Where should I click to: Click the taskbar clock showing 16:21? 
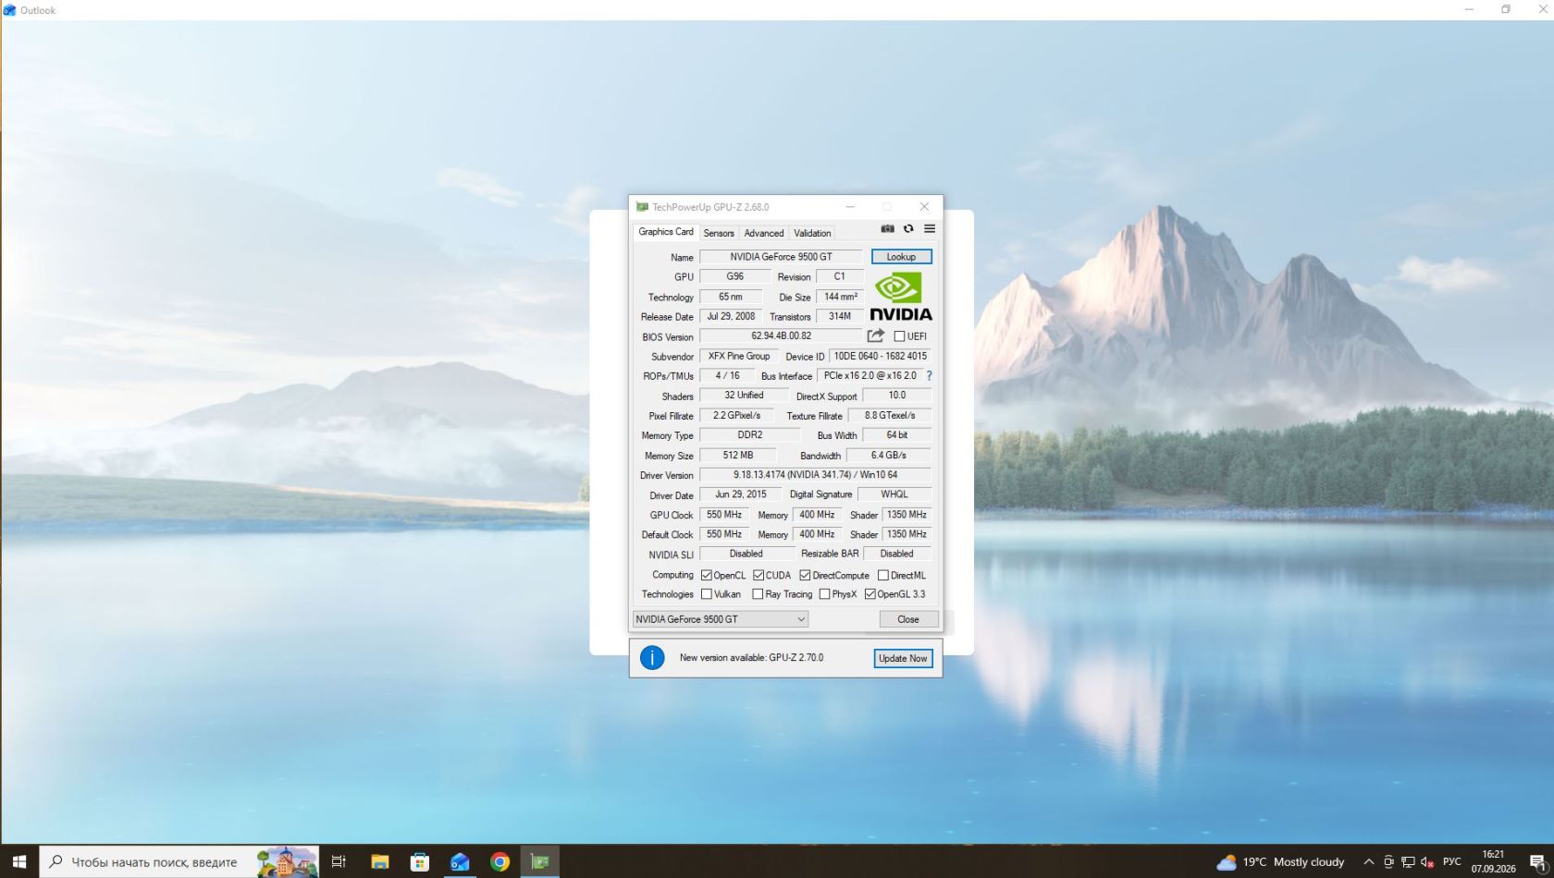(x=1493, y=861)
